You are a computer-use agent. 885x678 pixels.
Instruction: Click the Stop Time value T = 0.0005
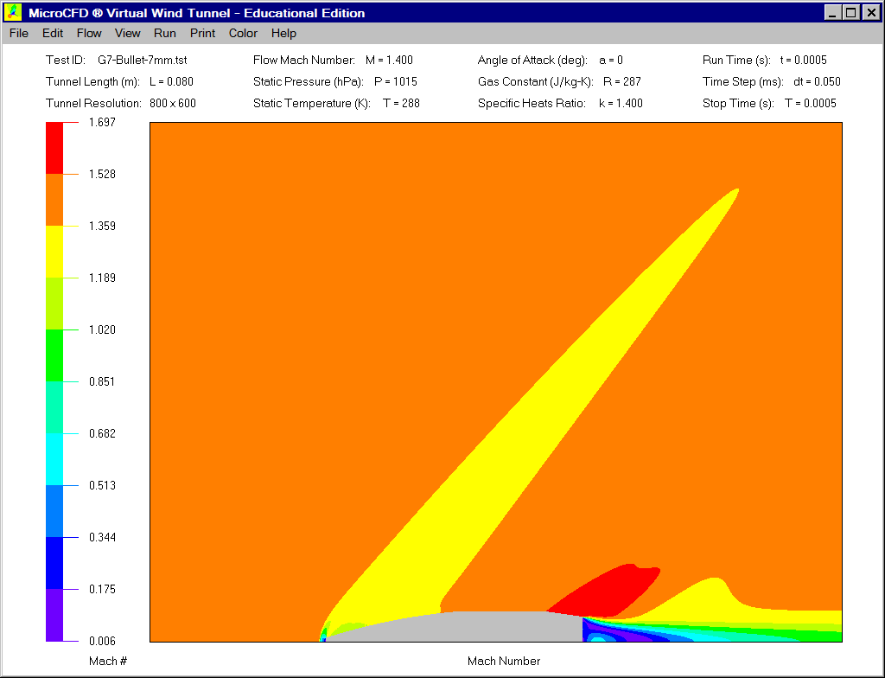pos(811,104)
